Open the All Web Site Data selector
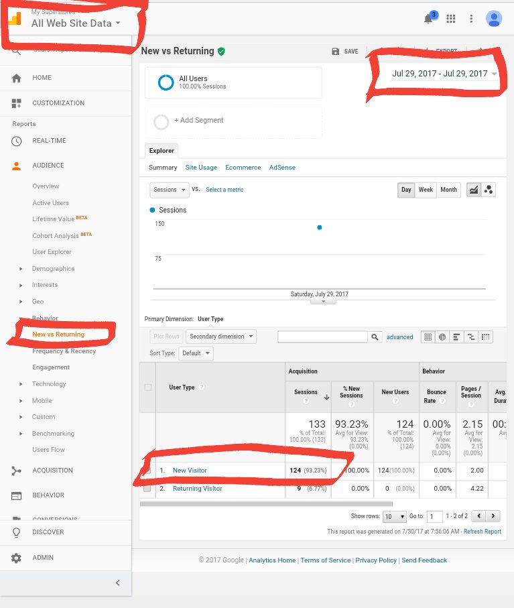This screenshot has width=514, height=608. click(76, 23)
